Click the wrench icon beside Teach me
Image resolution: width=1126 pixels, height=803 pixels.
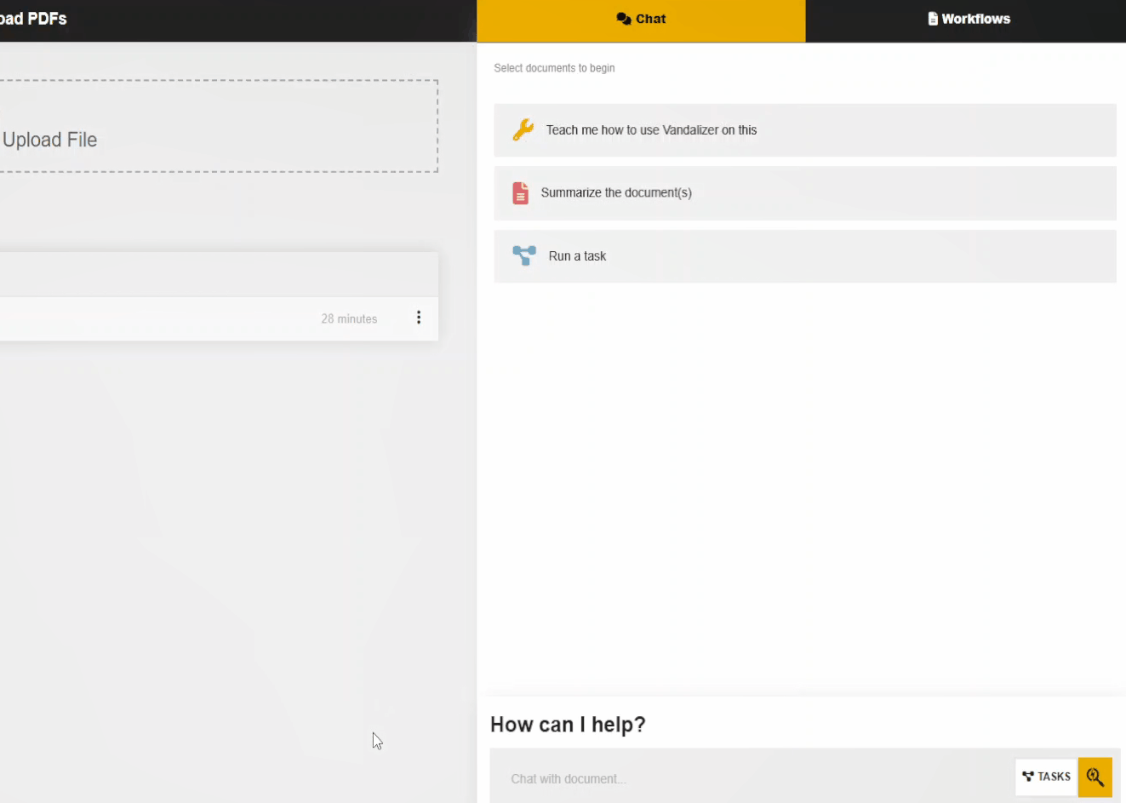click(x=523, y=129)
